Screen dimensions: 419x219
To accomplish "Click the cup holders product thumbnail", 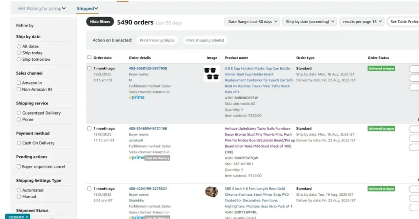I will (212, 73).
